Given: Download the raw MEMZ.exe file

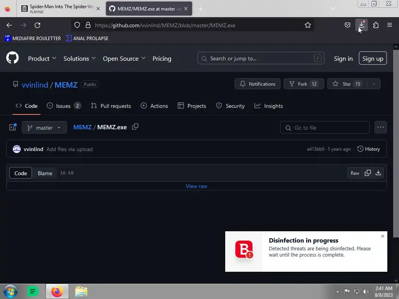Looking at the screenshot, I should [x=378, y=173].
